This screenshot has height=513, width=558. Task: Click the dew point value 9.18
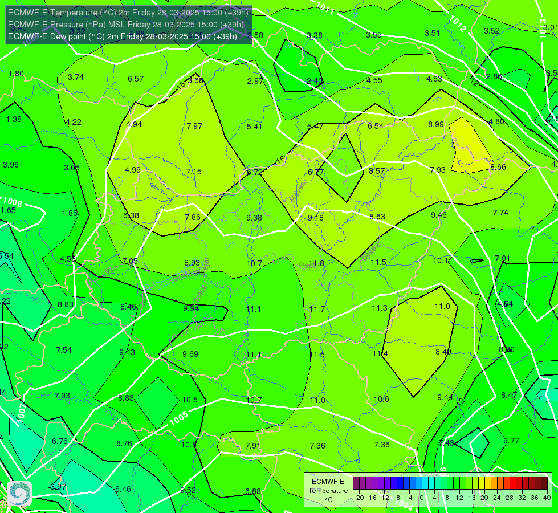[316, 218]
